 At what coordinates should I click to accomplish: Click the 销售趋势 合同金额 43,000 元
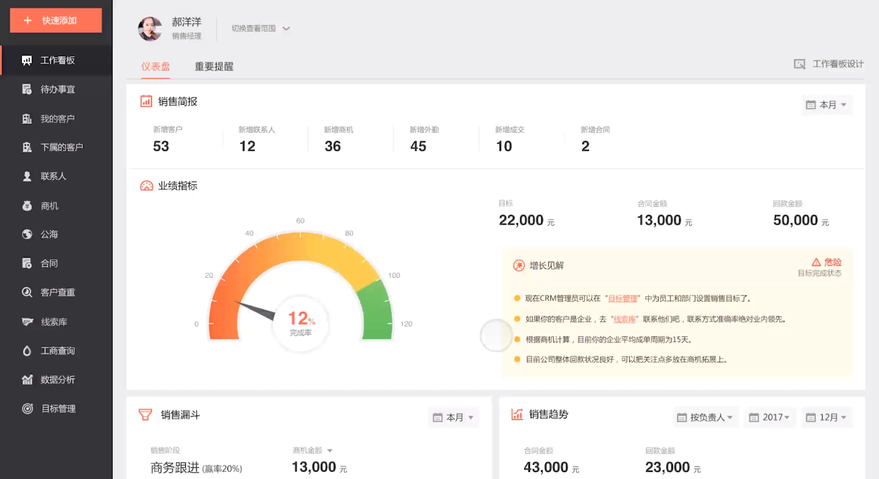[551, 467]
